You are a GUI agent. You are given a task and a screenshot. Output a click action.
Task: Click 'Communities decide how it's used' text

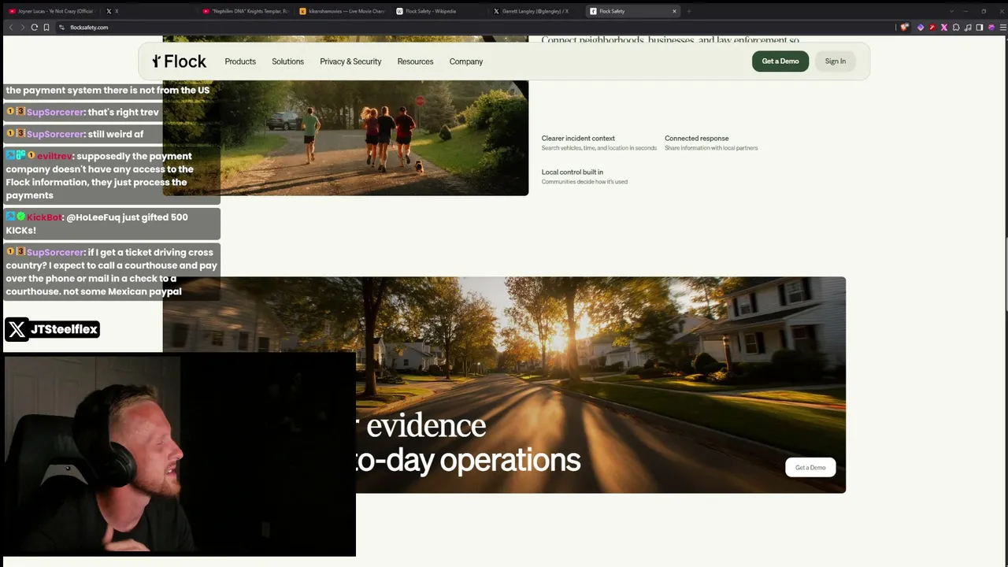point(584,182)
